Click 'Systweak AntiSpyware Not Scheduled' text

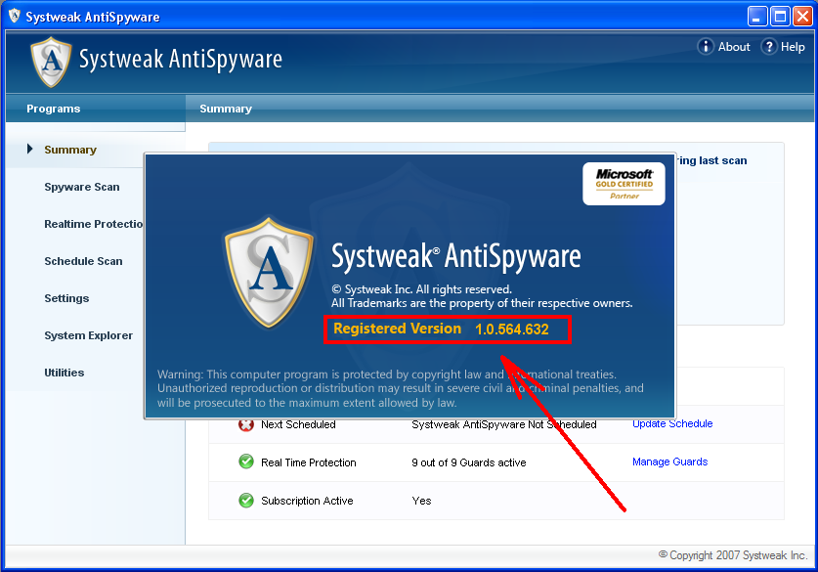[504, 424]
